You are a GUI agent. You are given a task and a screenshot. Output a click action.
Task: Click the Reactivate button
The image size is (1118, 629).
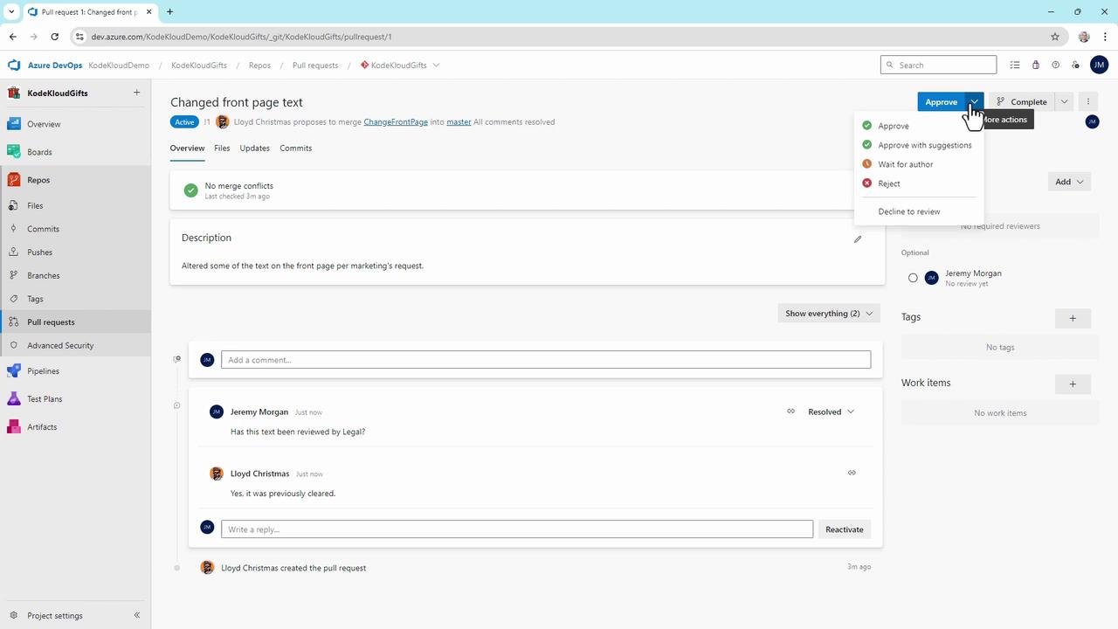click(x=845, y=529)
